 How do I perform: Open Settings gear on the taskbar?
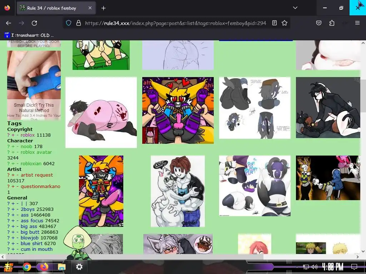[79, 267]
